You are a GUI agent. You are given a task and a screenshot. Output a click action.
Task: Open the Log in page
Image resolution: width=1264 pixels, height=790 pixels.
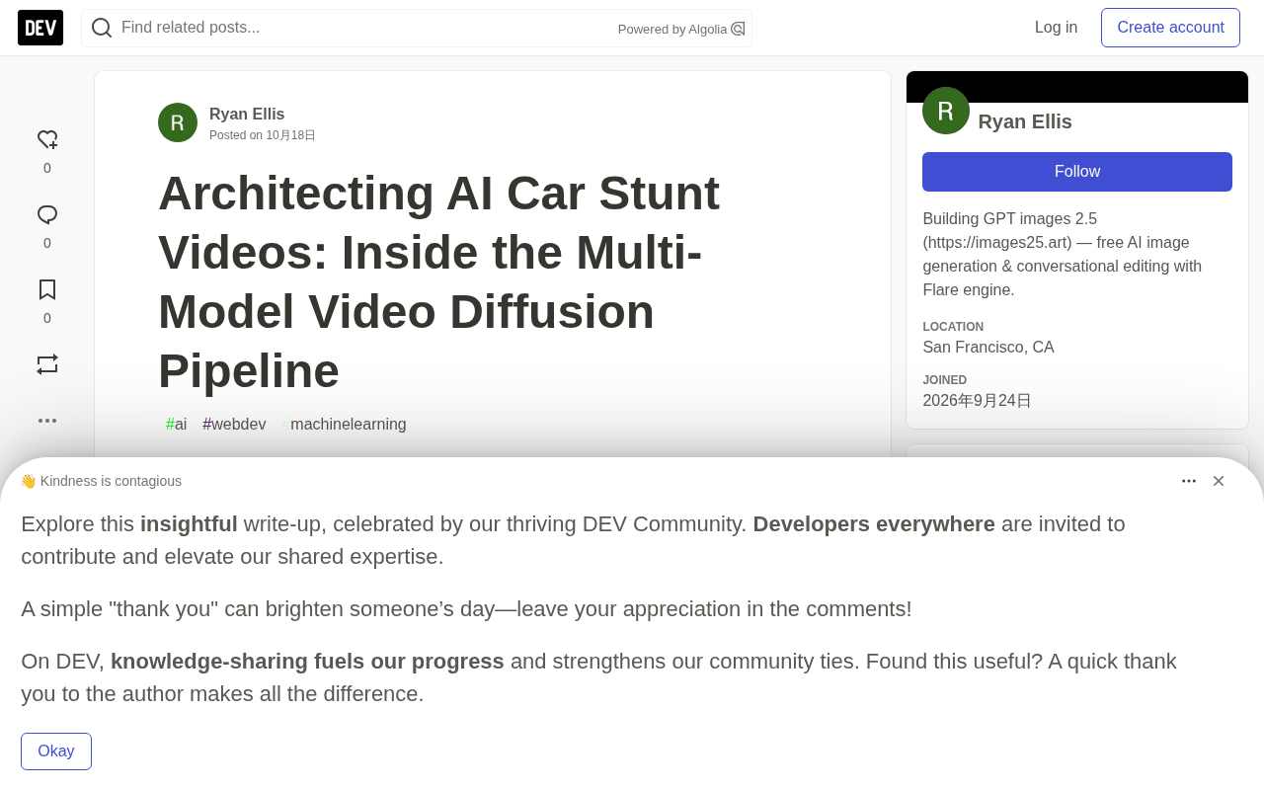coord(1056,28)
